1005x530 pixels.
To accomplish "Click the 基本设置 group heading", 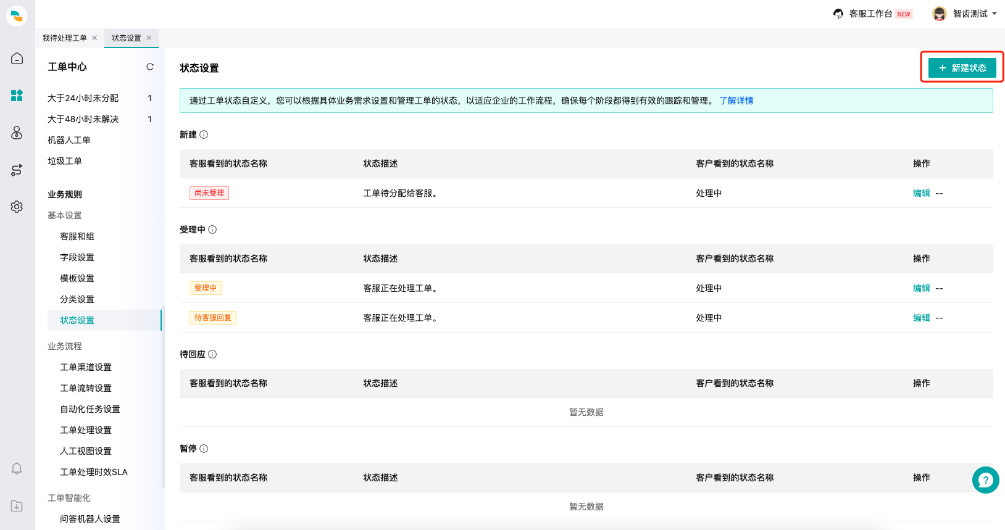I will tap(65, 215).
